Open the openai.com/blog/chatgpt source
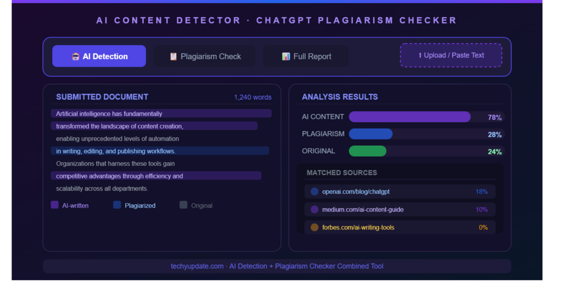The width and height of the screenshot is (562, 288). [400, 192]
